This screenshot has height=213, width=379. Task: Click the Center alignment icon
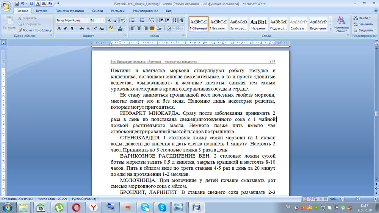point(139,28)
